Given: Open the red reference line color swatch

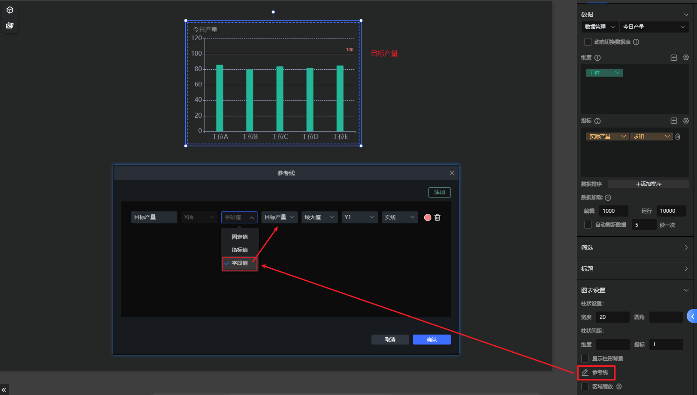Looking at the screenshot, I should (x=428, y=217).
